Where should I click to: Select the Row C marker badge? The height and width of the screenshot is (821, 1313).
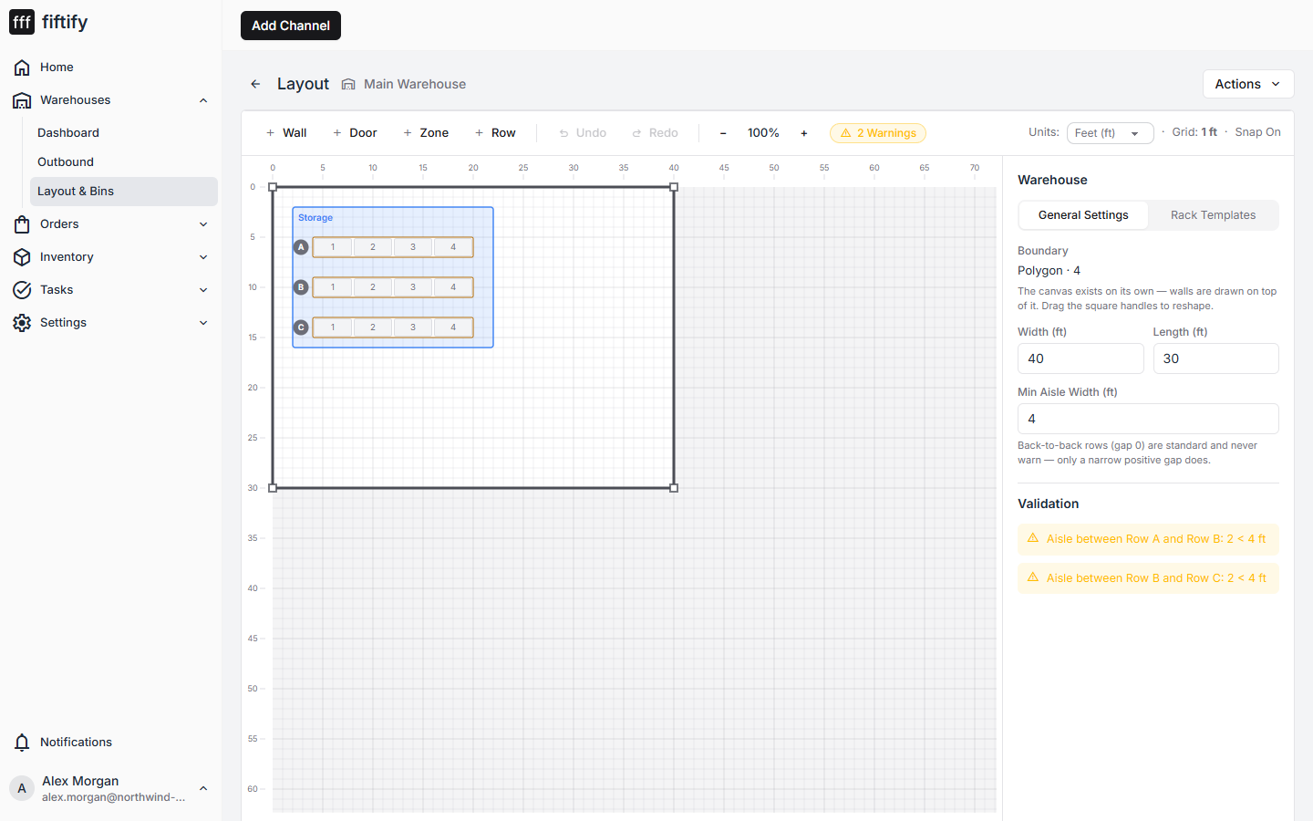tap(301, 327)
